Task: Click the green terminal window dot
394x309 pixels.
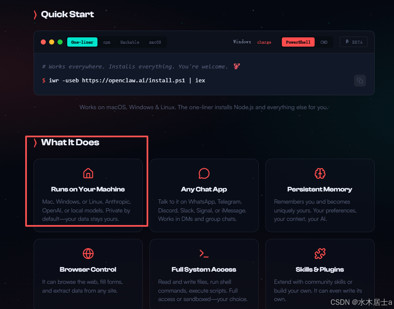Action: point(60,42)
